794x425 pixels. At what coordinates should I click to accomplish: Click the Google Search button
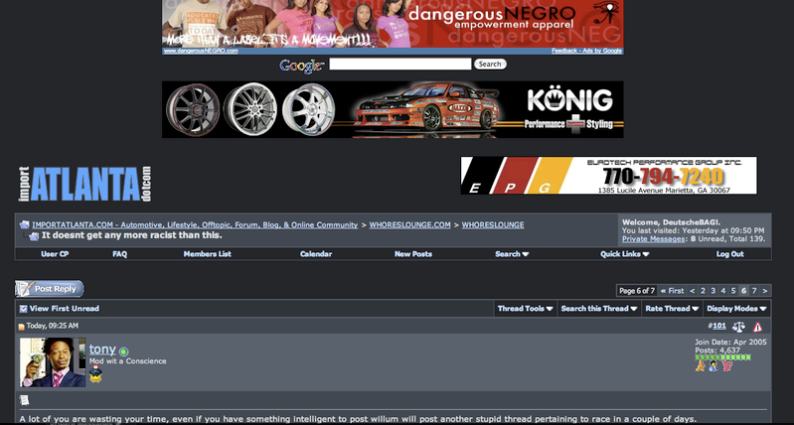pos(490,65)
